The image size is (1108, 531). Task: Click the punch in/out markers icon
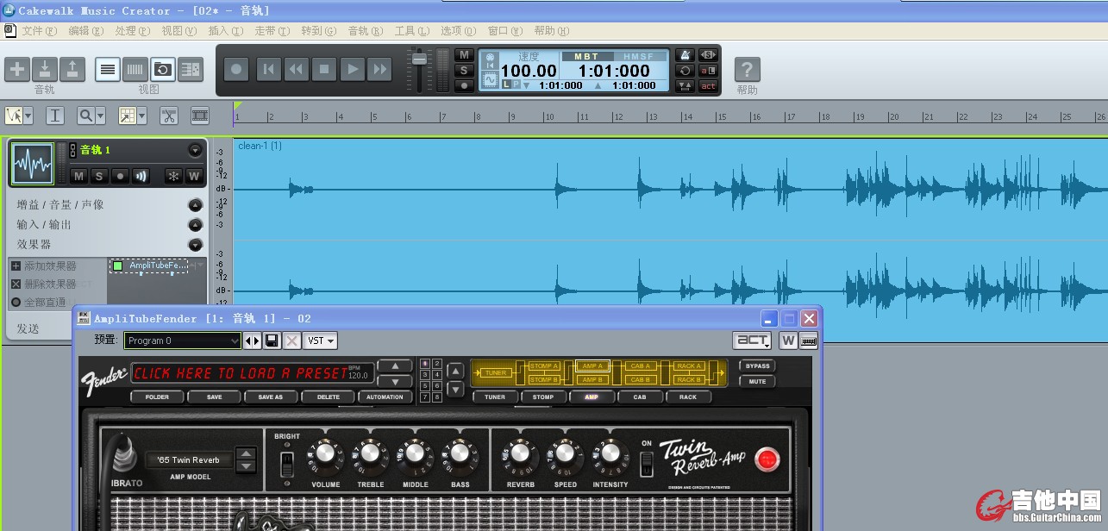click(x=685, y=85)
